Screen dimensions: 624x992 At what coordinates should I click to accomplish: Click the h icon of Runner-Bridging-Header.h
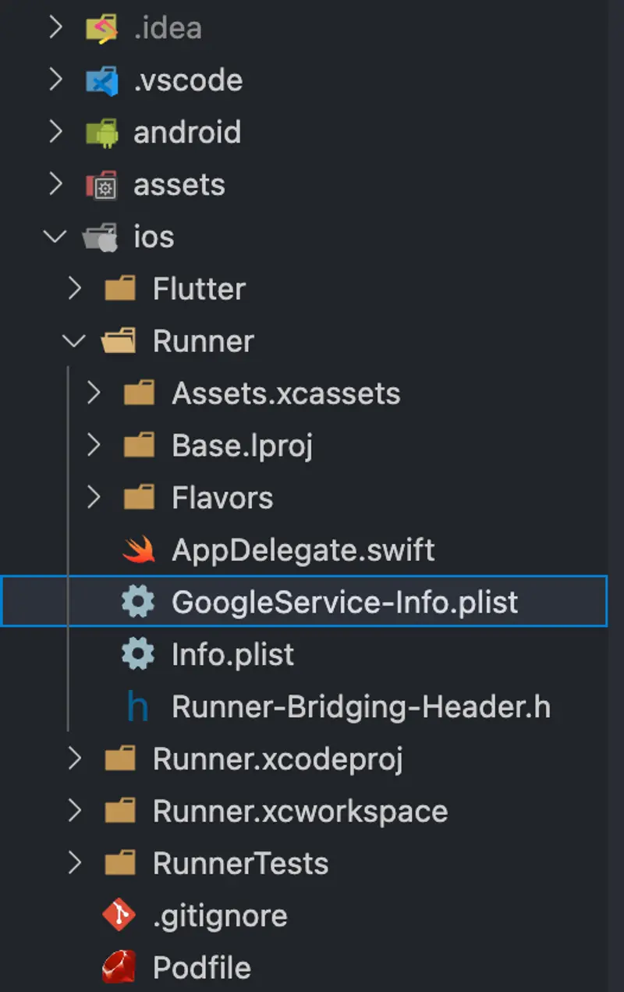pyautogui.click(x=137, y=706)
